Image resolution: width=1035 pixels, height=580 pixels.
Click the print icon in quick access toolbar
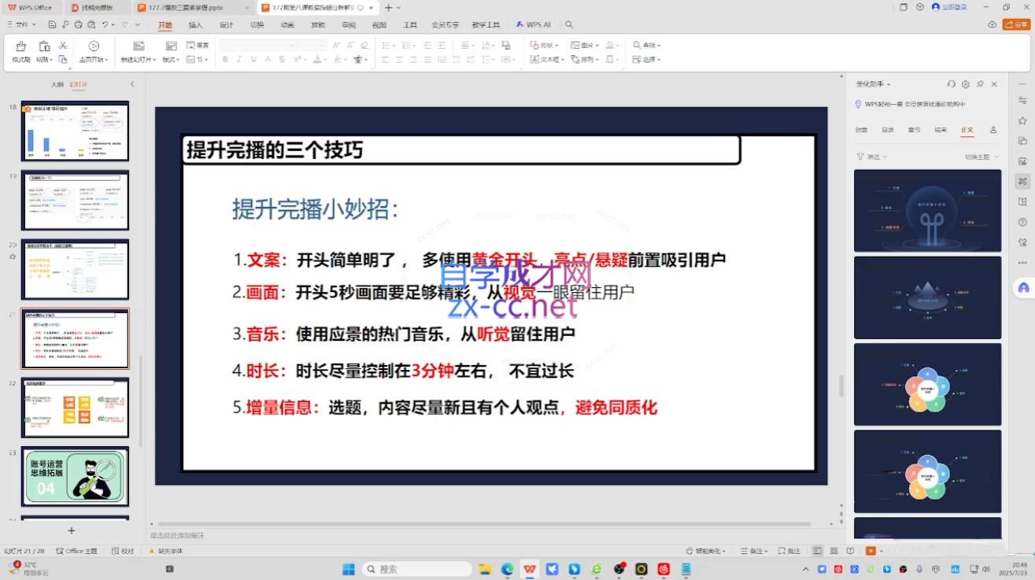pos(78,25)
